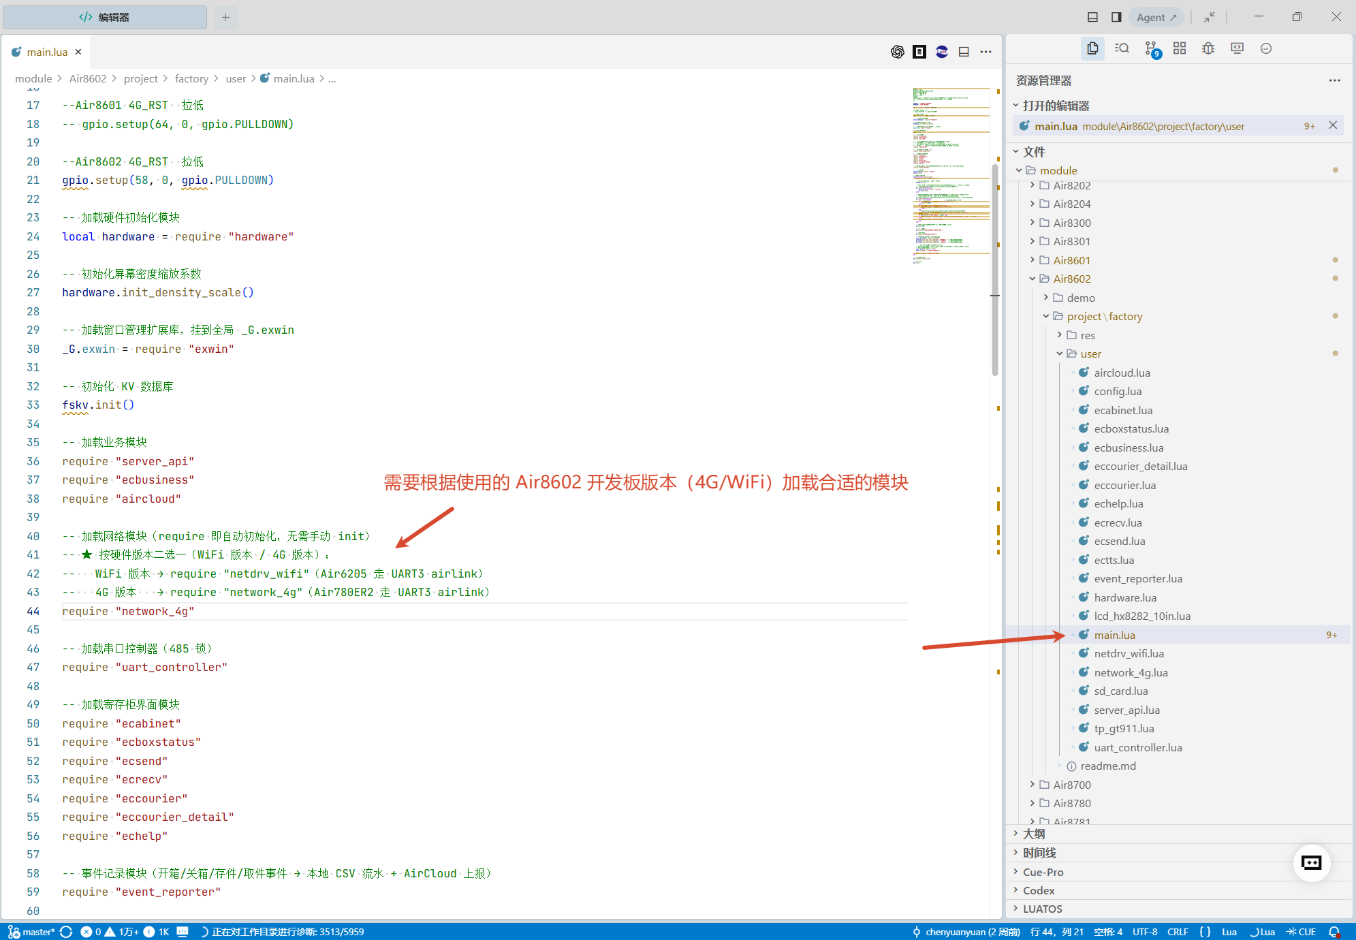The image size is (1356, 940).
Task: Open netdrv_wifi.lua in file tree
Action: tap(1129, 653)
